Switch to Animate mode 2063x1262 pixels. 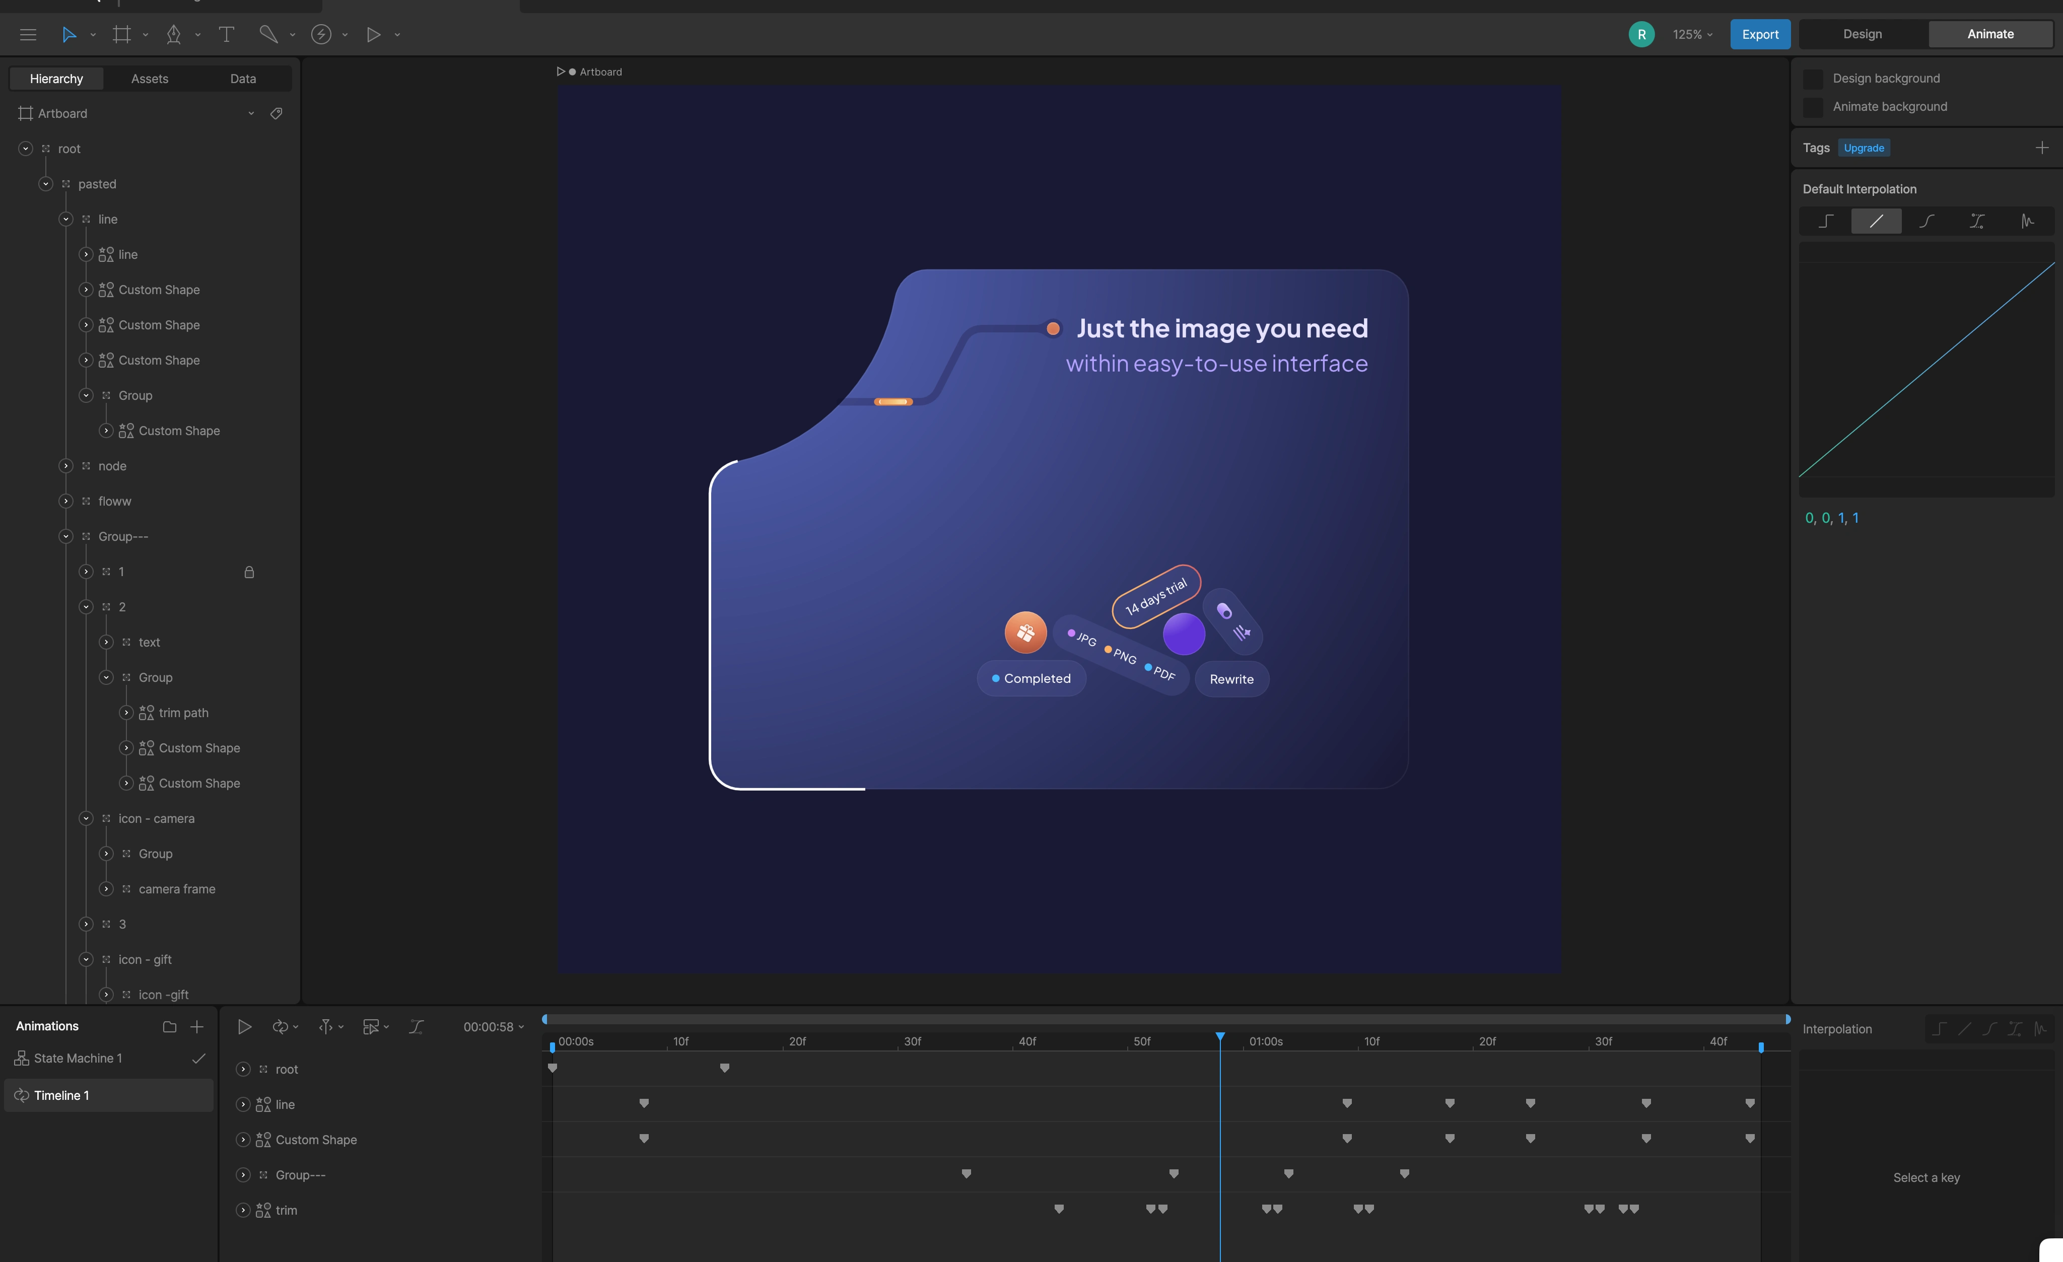tap(1990, 34)
